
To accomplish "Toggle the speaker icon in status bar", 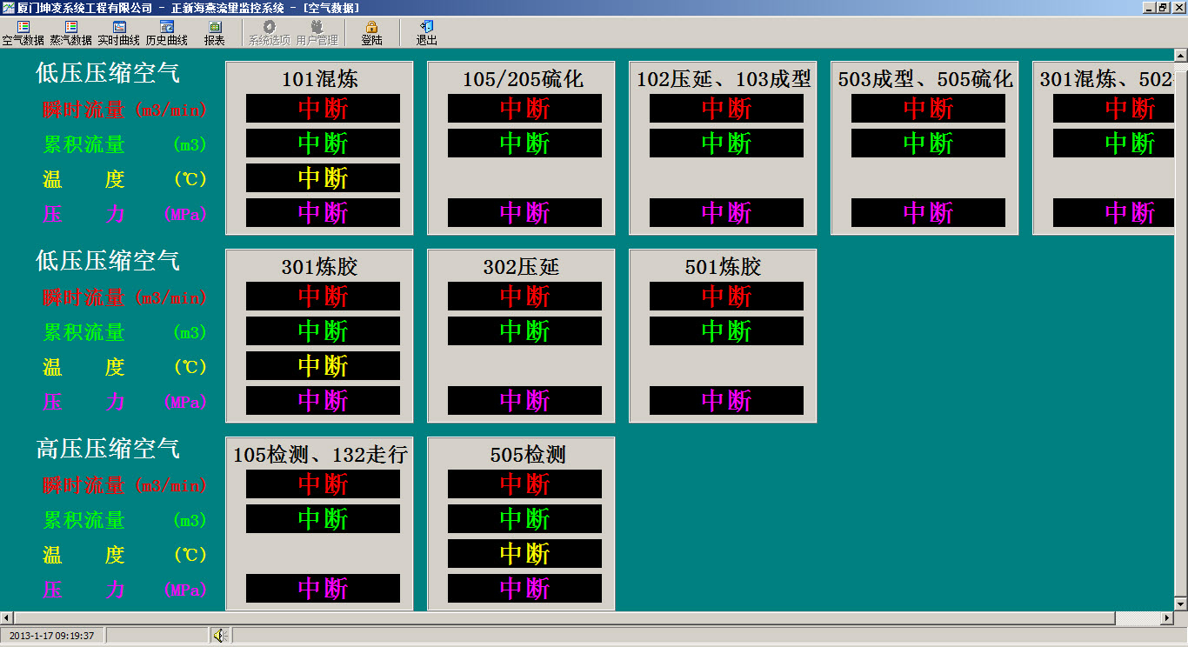I will coord(219,636).
